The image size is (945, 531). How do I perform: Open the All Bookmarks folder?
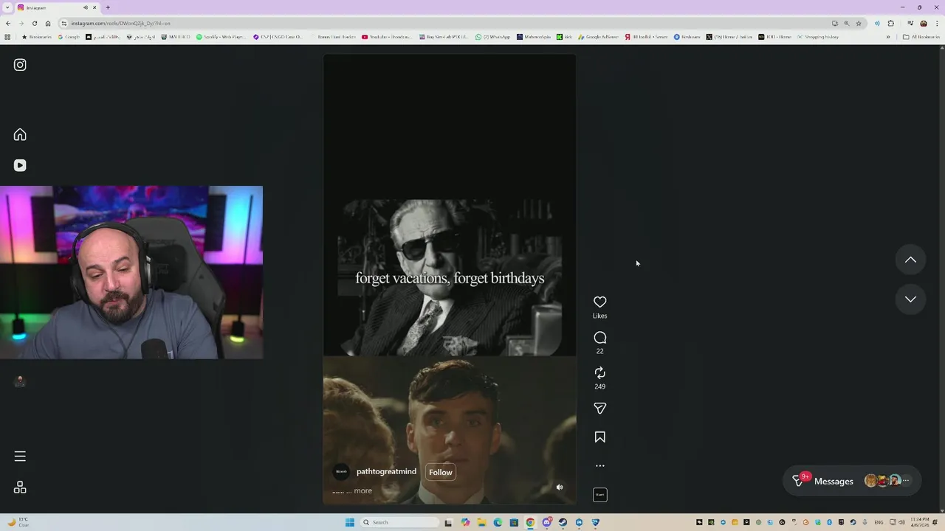(921, 37)
